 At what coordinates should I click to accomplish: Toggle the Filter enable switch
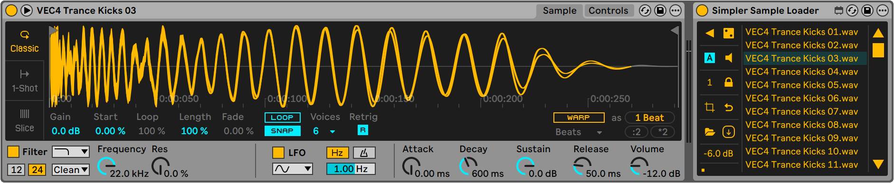tap(13, 152)
